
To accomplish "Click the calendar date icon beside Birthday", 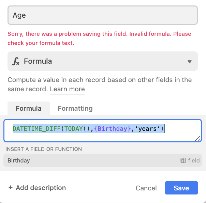I will point(183,160).
